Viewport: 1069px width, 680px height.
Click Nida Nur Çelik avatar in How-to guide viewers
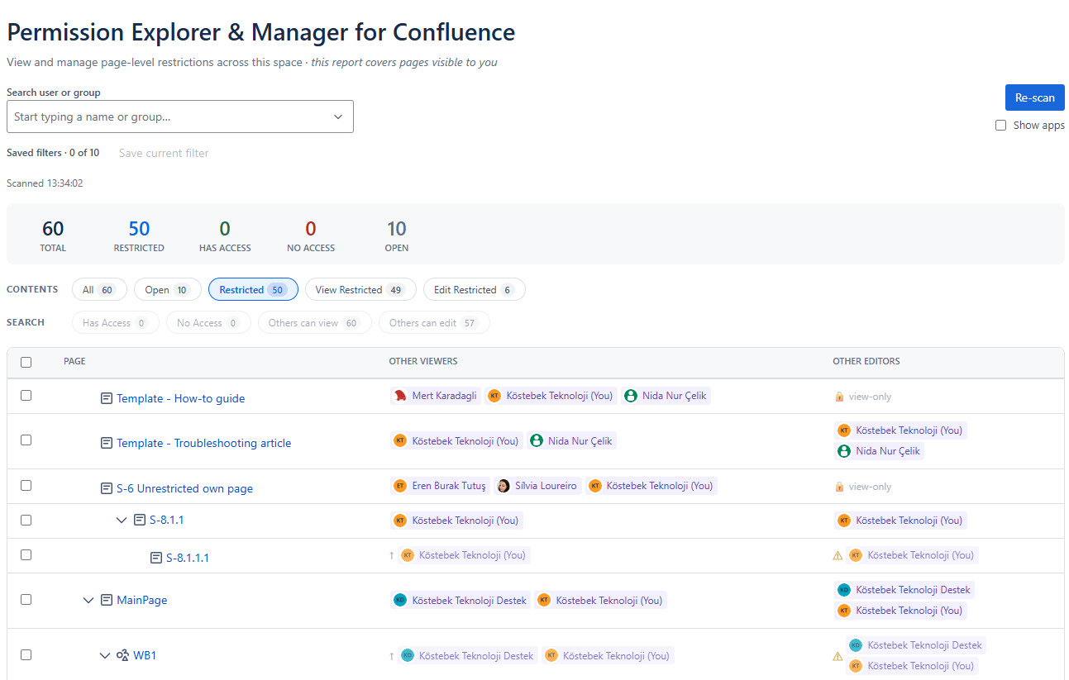point(631,396)
